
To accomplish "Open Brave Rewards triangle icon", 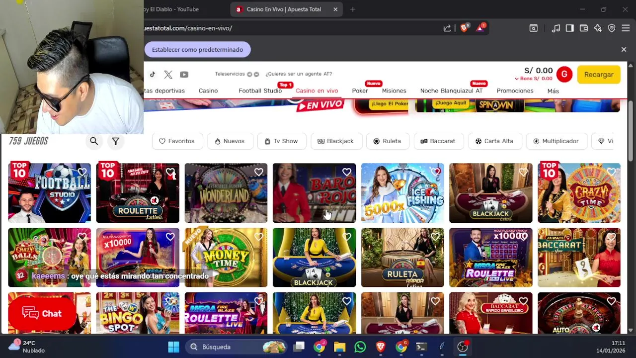I will (x=480, y=28).
